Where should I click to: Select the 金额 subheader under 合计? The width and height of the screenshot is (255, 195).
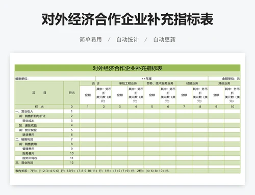[88, 95]
